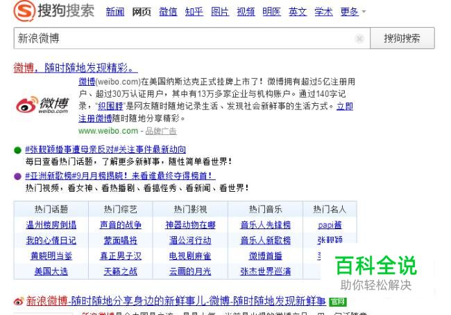Image resolution: width=451 pixels, height=315 pixels.
Task: Open the 蒙面唱将 link
Action: click(121, 240)
